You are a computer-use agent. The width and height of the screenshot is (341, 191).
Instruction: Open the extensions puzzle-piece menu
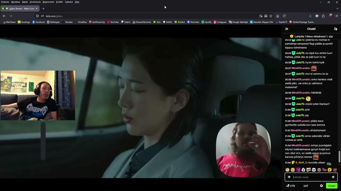coord(323,16)
